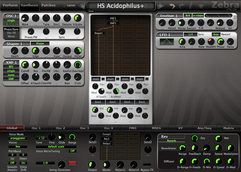Open the Matrix lower tab
The width and height of the screenshot is (241, 172).
(228, 128)
